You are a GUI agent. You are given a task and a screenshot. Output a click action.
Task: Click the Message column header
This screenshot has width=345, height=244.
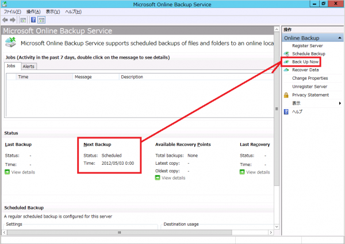[x=83, y=77]
